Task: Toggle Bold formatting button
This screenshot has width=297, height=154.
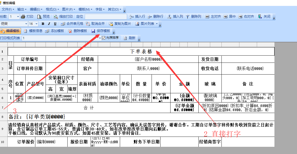Action: pyautogui.click(x=43, y=24)
